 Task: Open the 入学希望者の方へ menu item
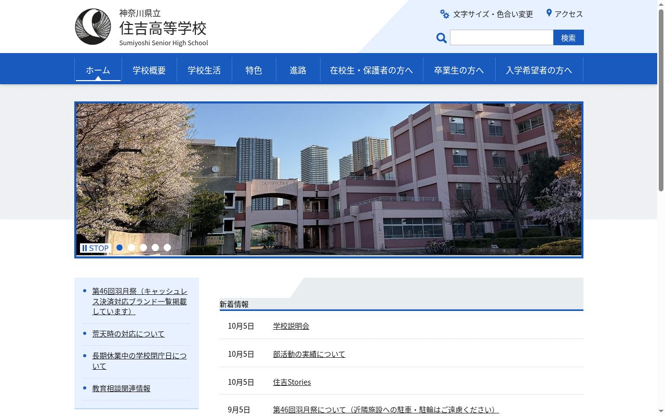tap(539, 70)
